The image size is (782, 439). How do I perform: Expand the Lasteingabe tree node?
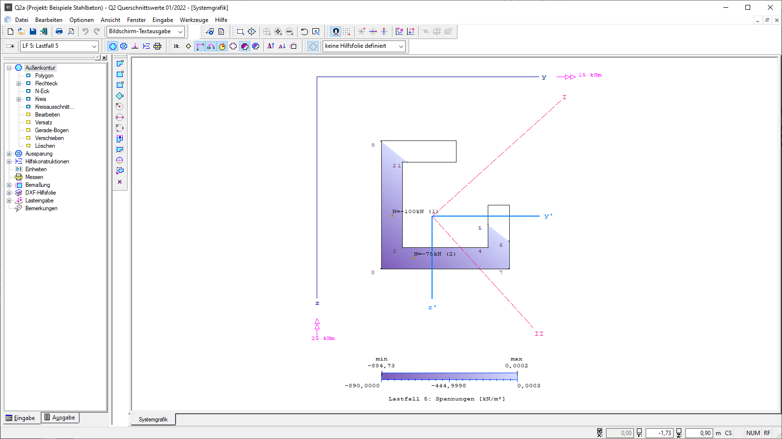pos(9,200)
